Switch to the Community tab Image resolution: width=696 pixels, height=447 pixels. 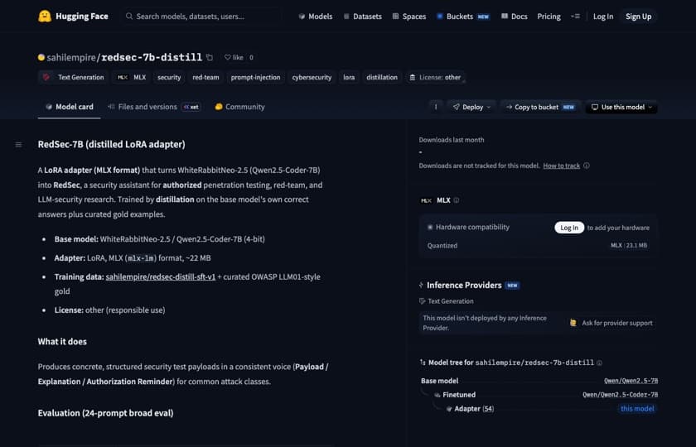click(x=239, y=107)
